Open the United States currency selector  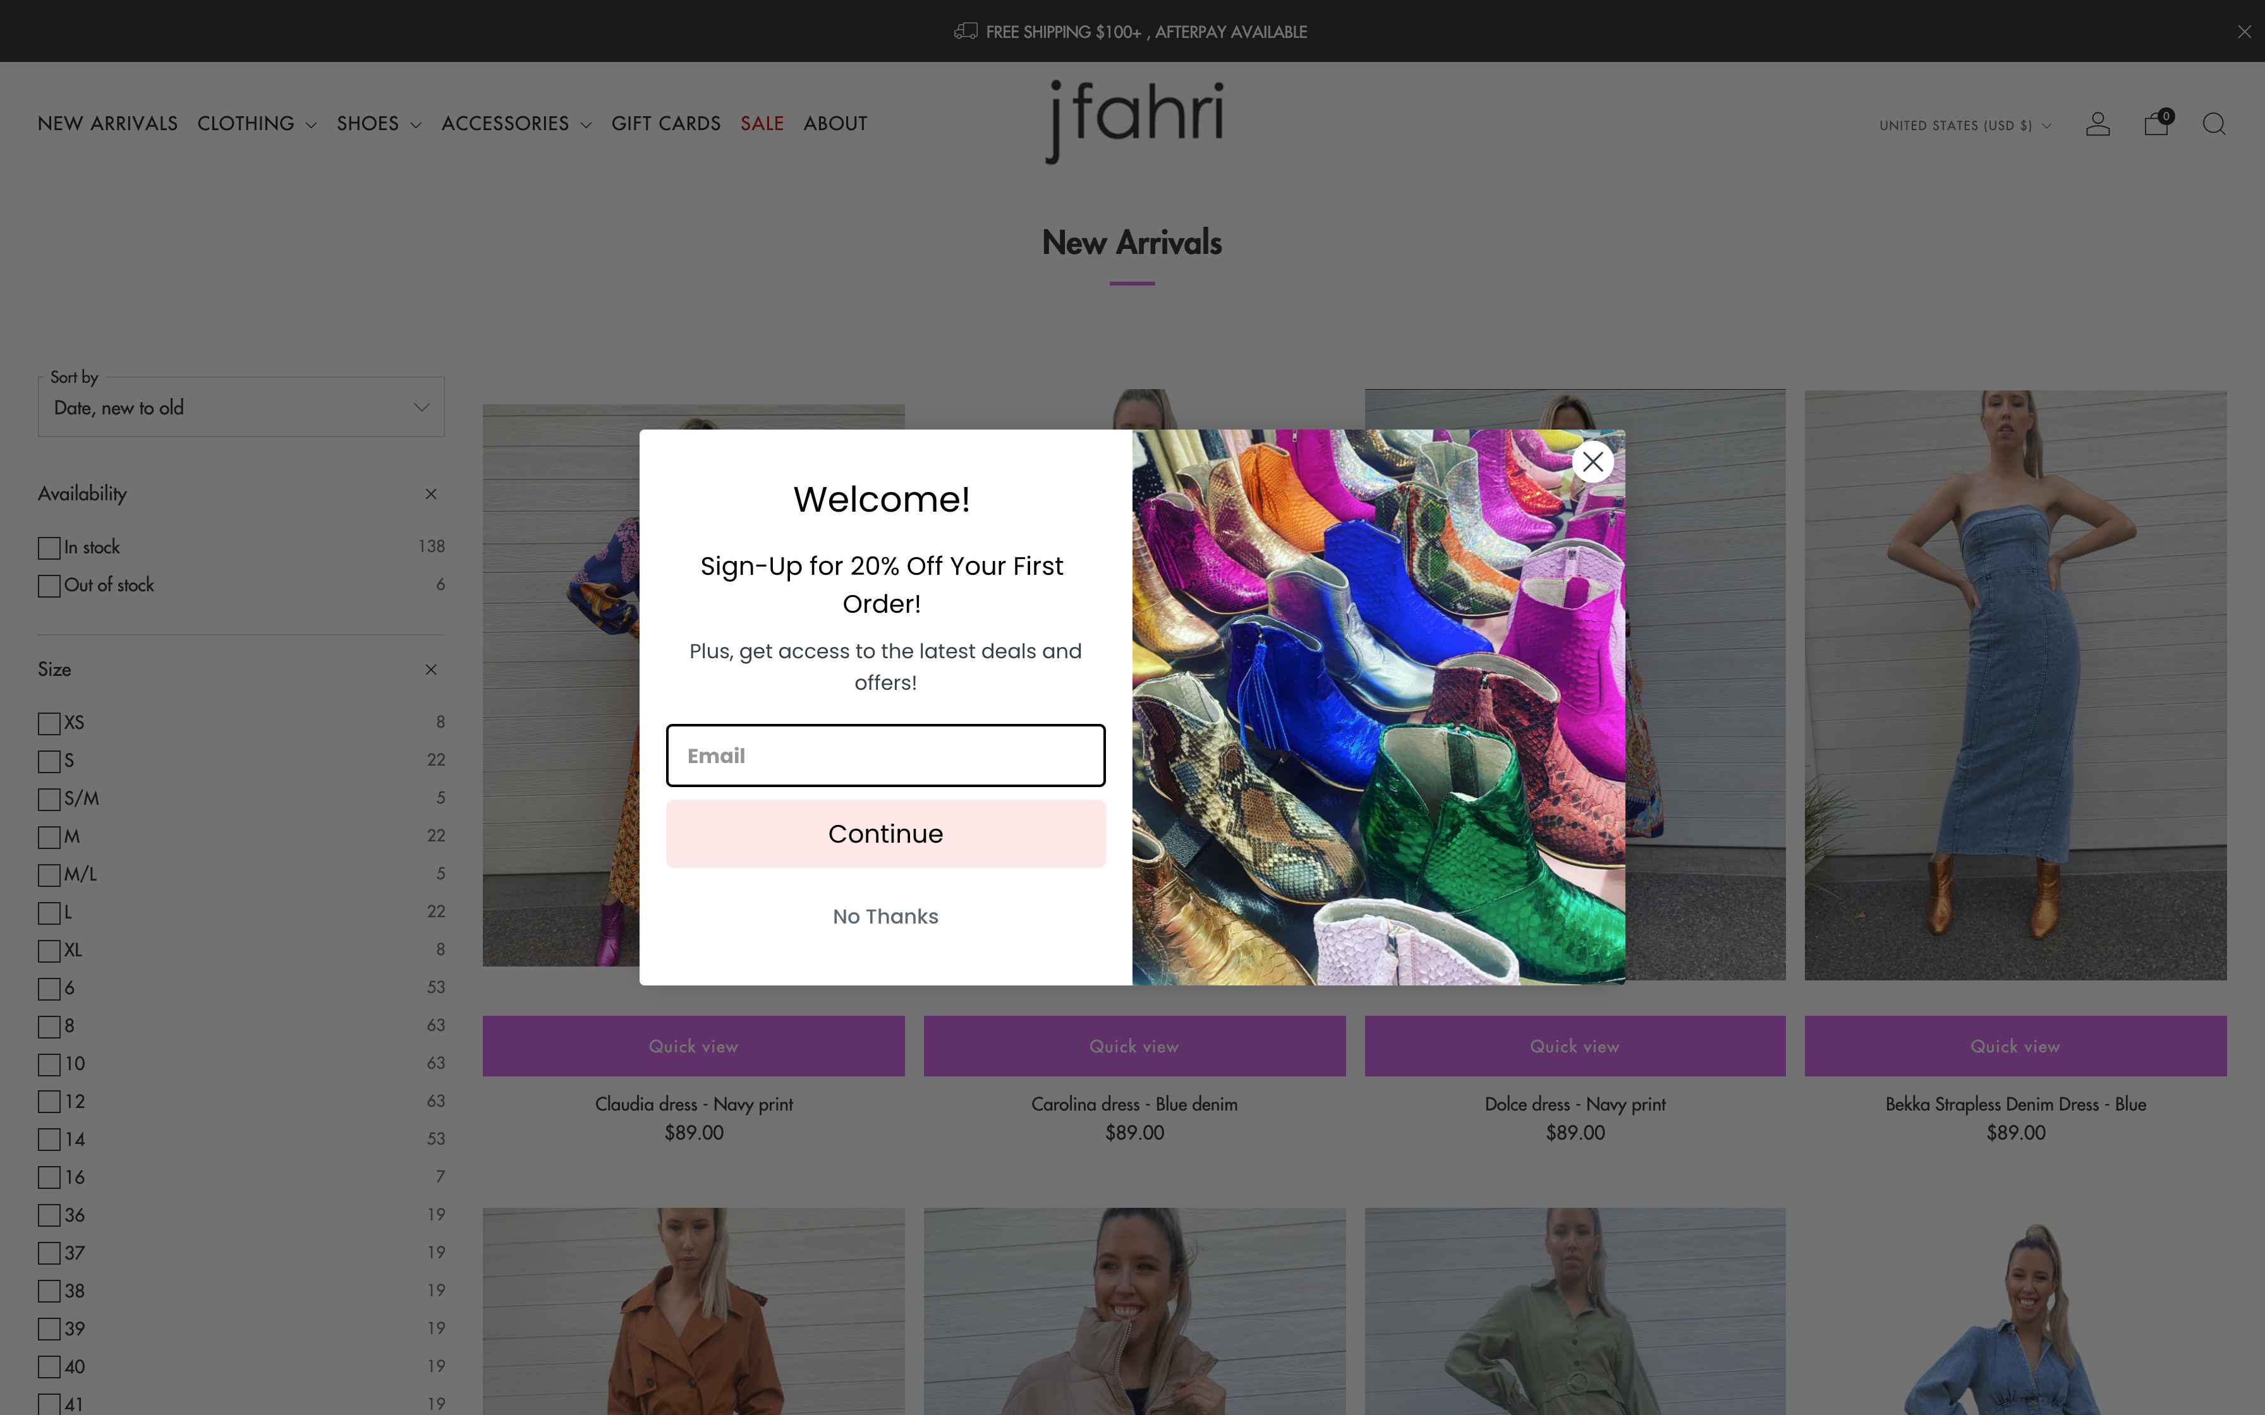[x=1963, y=124]
